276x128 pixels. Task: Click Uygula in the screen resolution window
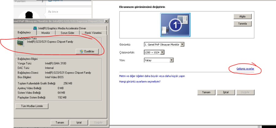(x=246, y=92)
